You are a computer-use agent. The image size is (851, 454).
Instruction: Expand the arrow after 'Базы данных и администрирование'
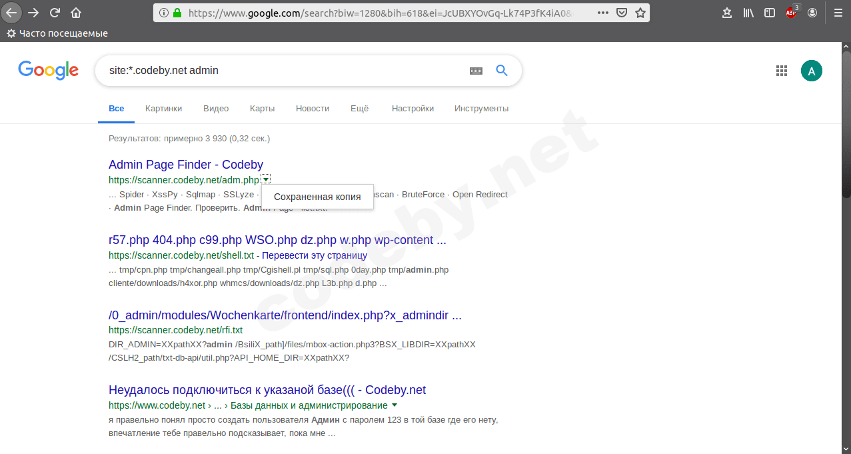coord(395,405)
